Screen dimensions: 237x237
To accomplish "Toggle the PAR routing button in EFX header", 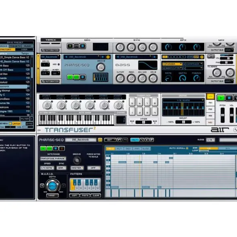I will click(x=190, y=57).
